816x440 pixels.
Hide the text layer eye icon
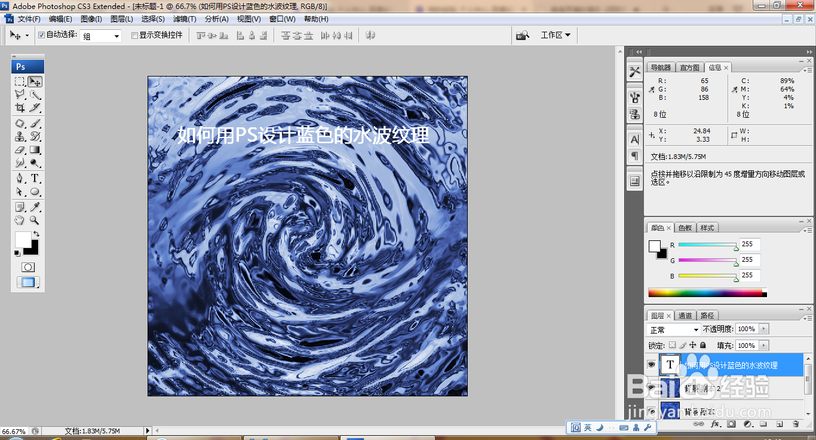pyautogui.click(x=652, y=364)
